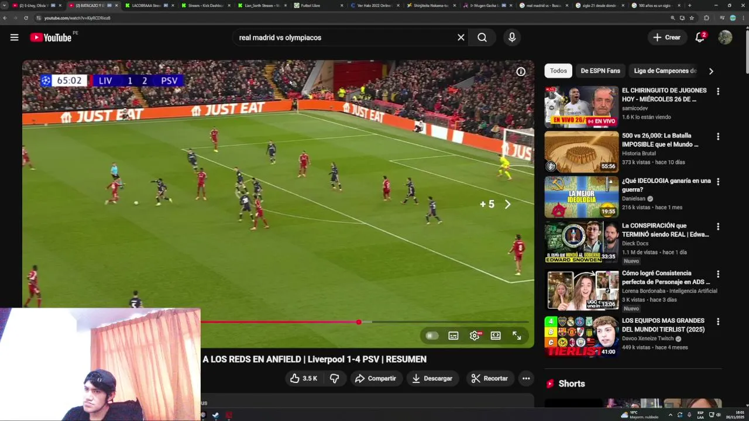Switch to real madrid vs Google tab
The height and width of the screenshot is (421, 749).
543,5
